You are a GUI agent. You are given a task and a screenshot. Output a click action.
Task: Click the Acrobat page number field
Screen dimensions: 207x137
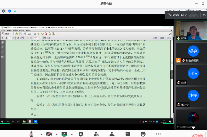coord(10,38)
